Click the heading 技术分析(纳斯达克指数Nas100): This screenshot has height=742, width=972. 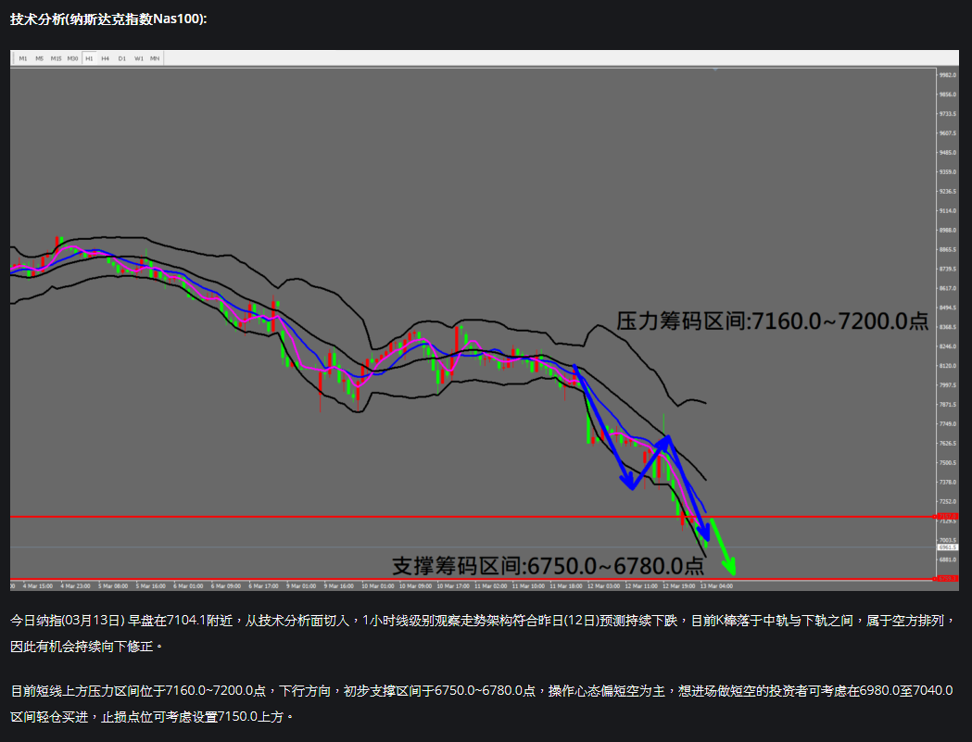point(108,19)
